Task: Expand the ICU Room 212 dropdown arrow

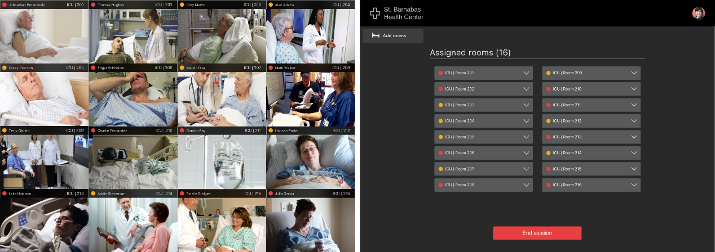Action: pos(634,121)
